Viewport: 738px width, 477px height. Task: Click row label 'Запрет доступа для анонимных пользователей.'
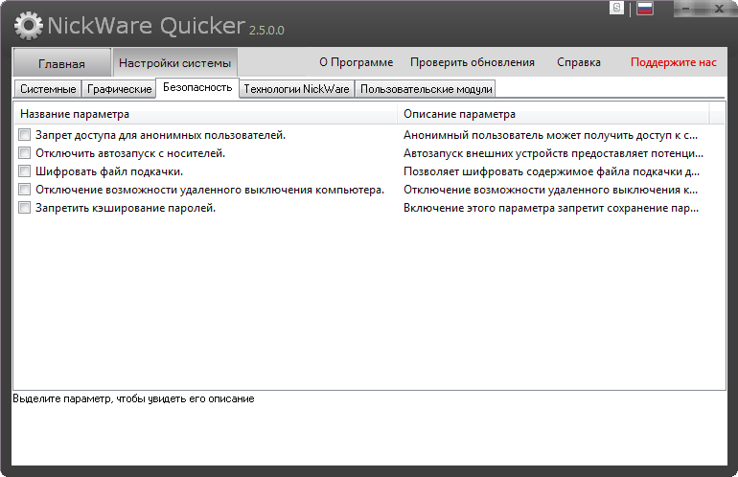tap(160, 135)
